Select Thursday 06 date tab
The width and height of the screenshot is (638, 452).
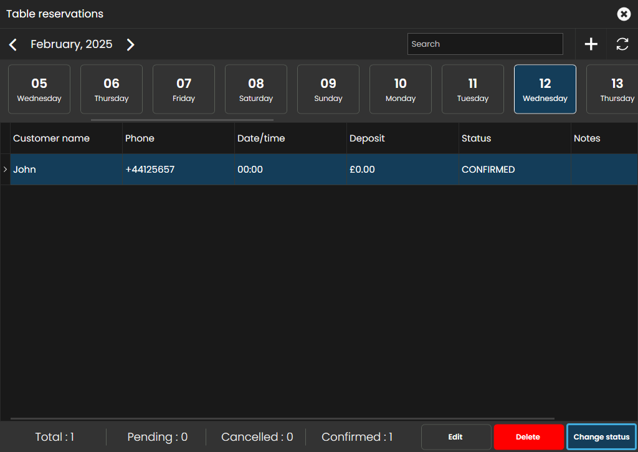click(x=112, y=89)
